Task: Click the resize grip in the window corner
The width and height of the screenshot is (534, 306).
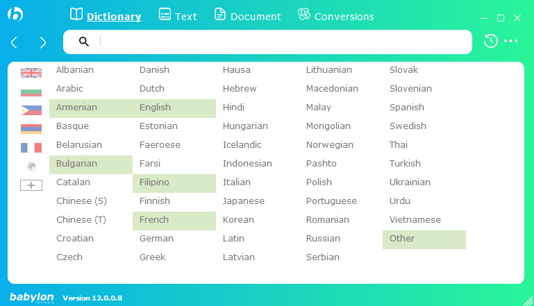Action: 528,300
